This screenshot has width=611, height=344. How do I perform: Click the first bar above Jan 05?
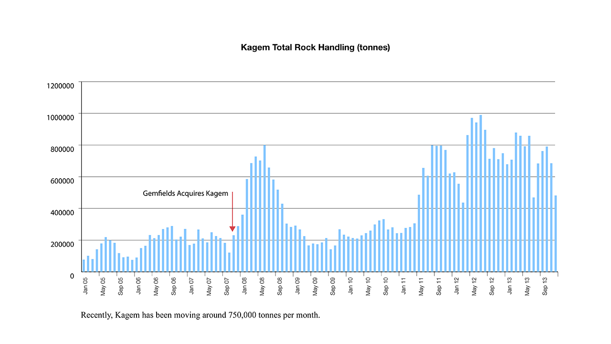[x=84, y=266]
